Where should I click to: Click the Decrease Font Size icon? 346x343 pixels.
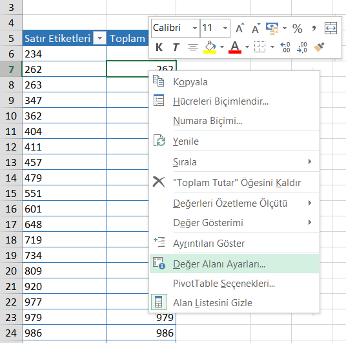(x=256, y=28)
